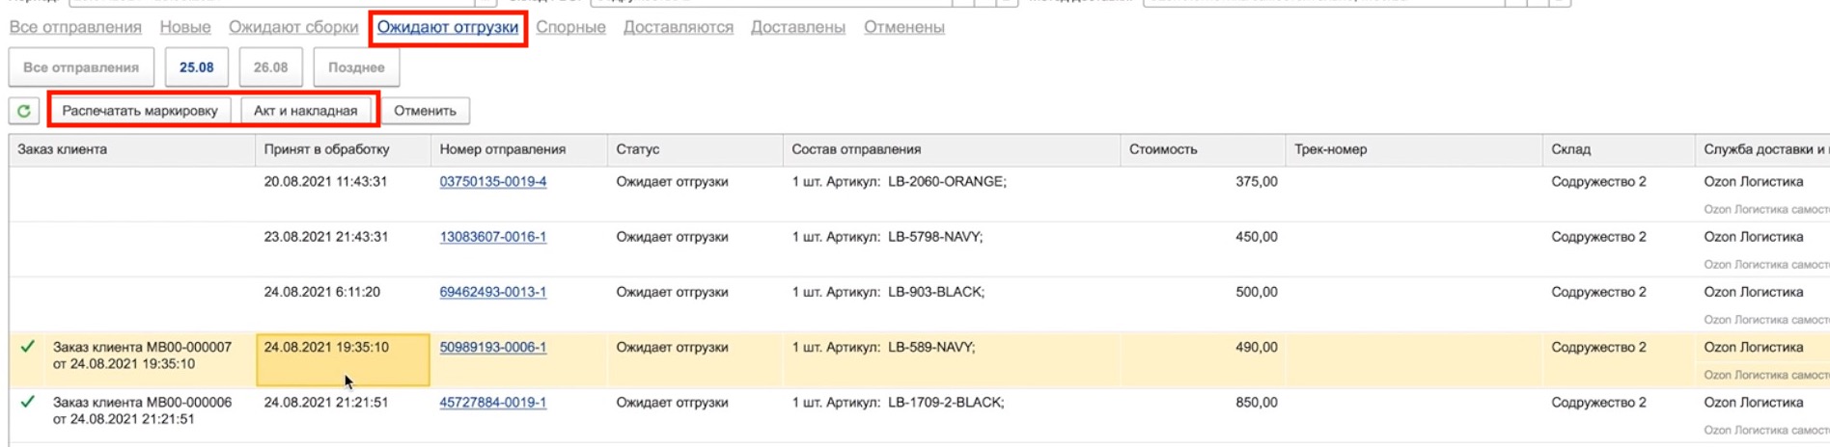This screenshot has width=1830, height=447.
Task: Open the Все отправления status tab link
Action: [75, 27]
